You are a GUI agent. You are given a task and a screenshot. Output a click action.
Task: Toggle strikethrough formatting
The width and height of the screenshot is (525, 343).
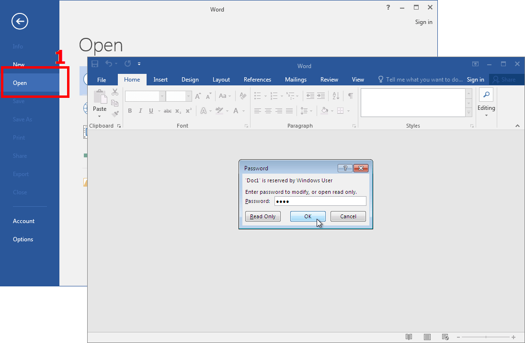[x=167, y=111]
